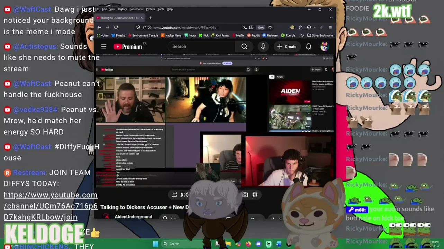
Task: Open the Kiwi Farms bookmark
Action: 219,35
